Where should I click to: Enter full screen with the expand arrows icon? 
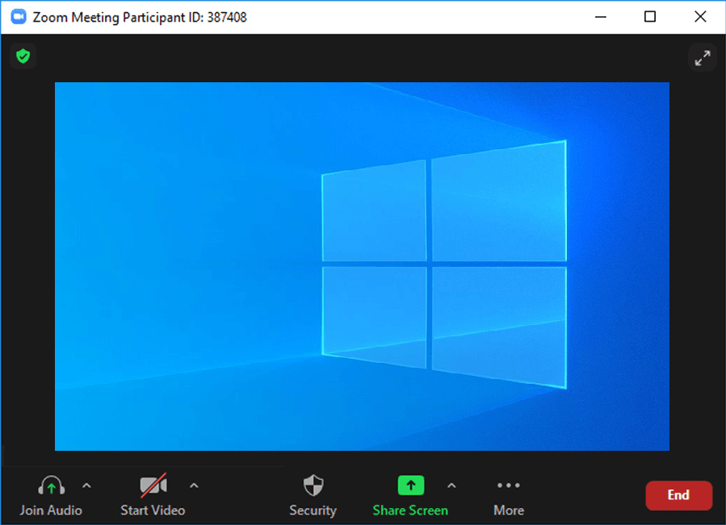click(x=703, y=58)
